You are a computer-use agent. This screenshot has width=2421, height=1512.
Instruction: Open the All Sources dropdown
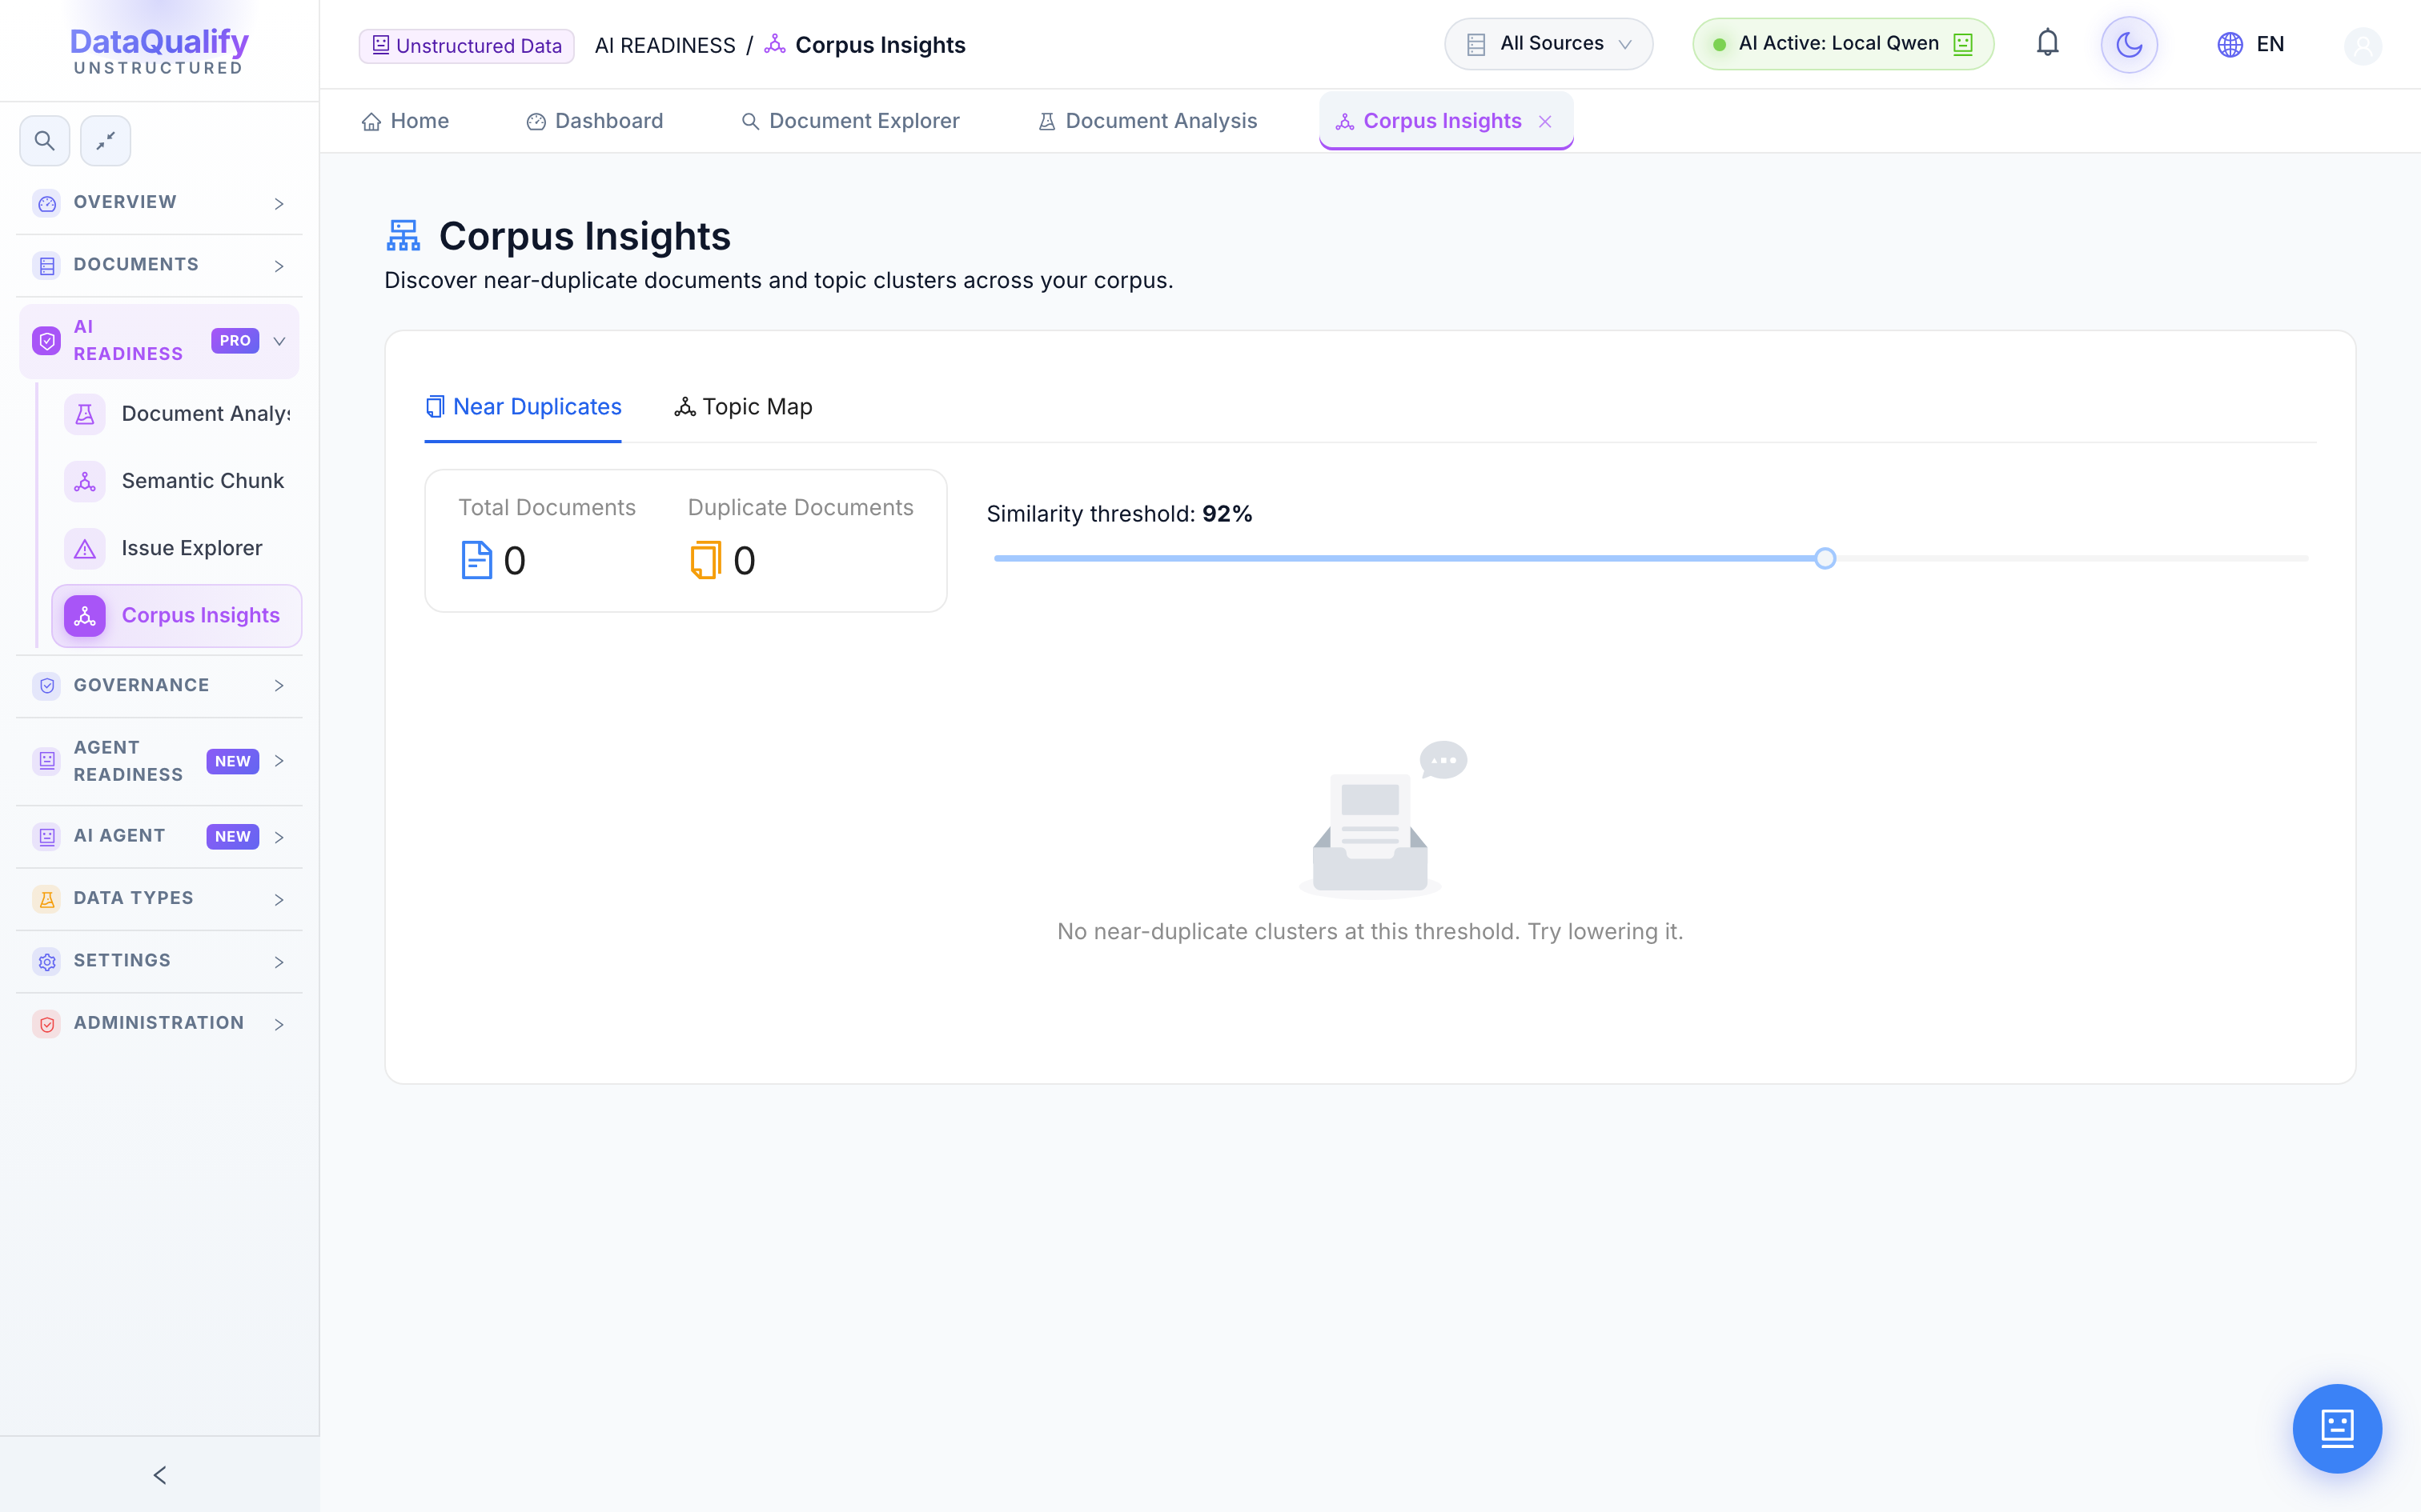[x=1548, y=44]
